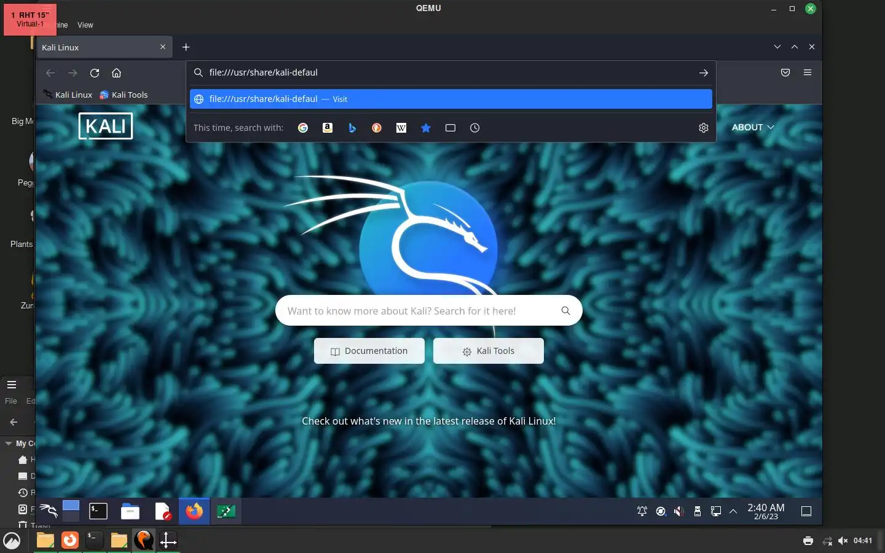
Task: Open the Kali removable devices tray icon
Action: click(x=698, y=511)
